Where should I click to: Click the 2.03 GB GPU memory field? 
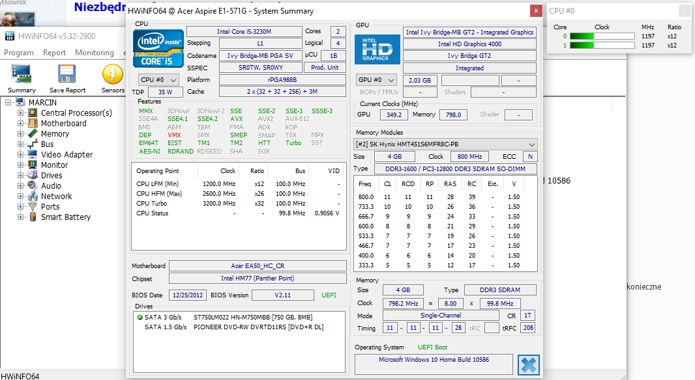(420, 81)
